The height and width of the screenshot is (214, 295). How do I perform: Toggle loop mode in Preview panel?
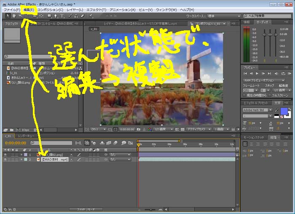coord(283,74)
